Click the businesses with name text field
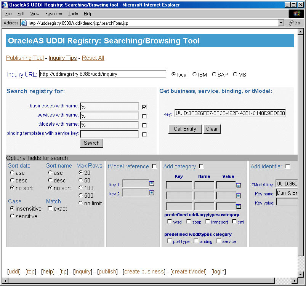 coord(109,107)
